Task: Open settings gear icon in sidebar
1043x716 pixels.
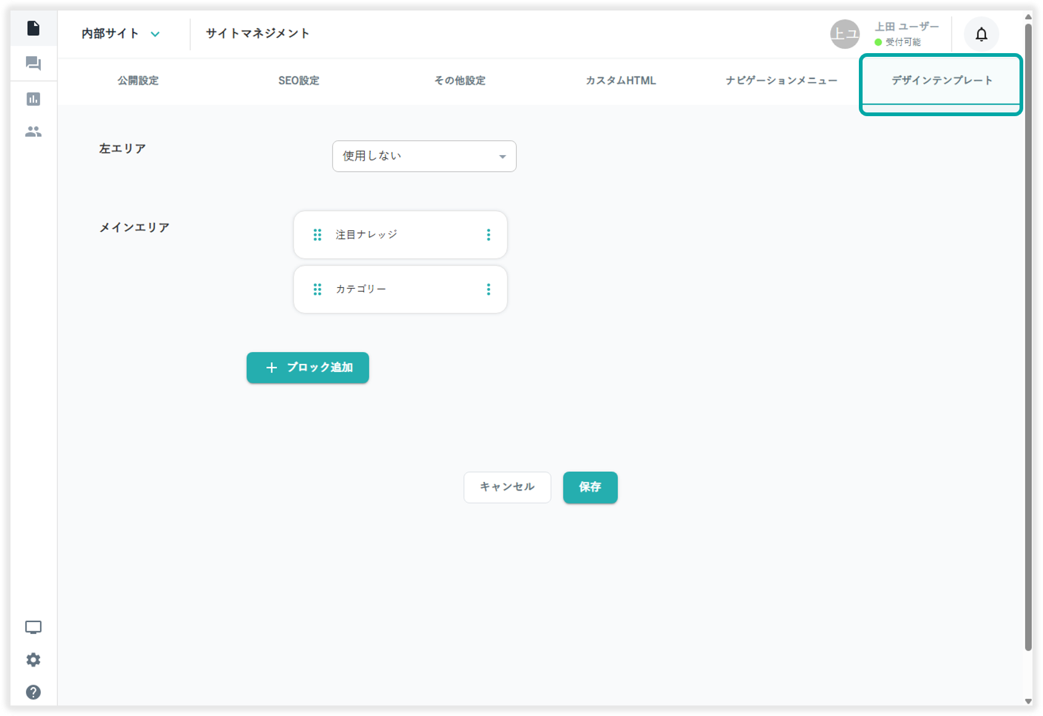Action: (33, 660)
